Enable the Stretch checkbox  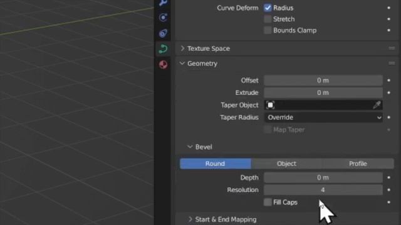pos(268,19)
